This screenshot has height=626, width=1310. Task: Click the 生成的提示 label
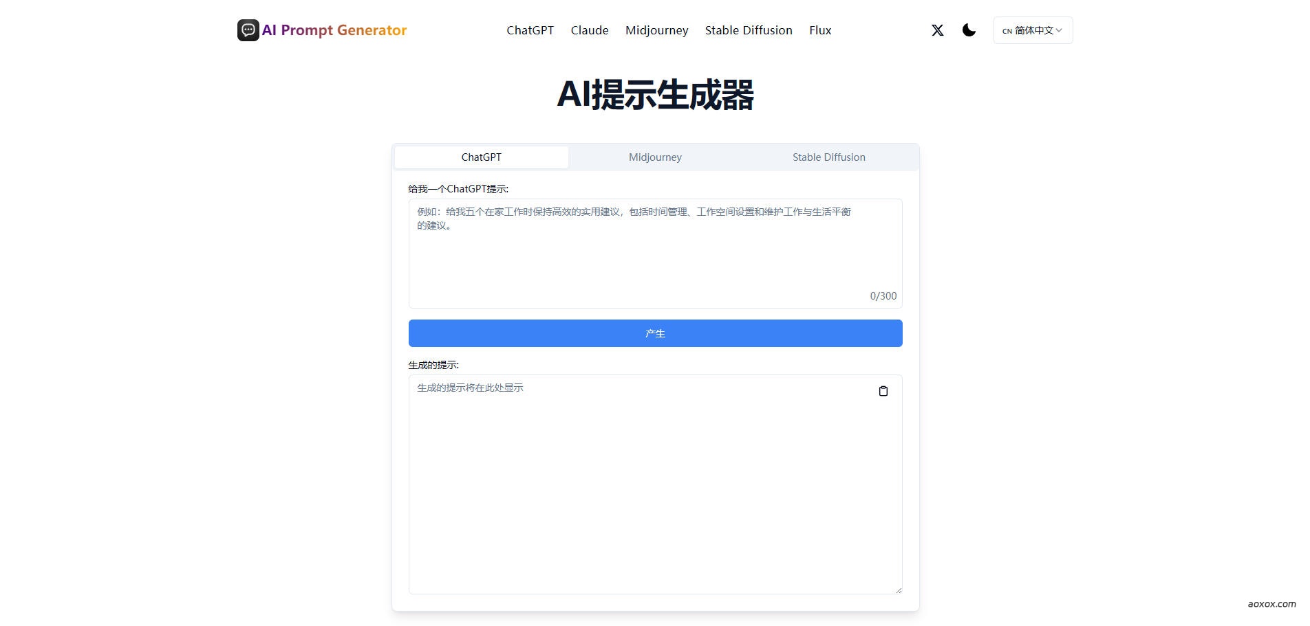(x=433, y=365)
